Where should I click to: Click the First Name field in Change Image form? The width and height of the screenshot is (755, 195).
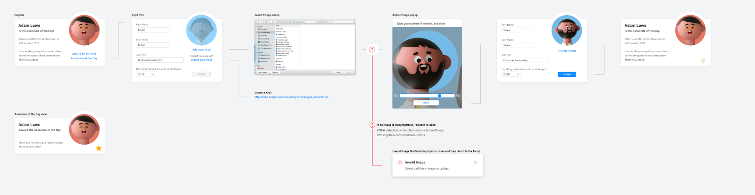[518, 30]
